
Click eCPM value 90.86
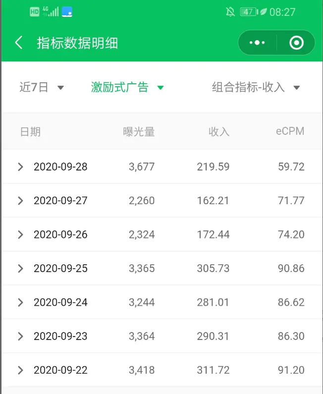click(x=291, y=268)
